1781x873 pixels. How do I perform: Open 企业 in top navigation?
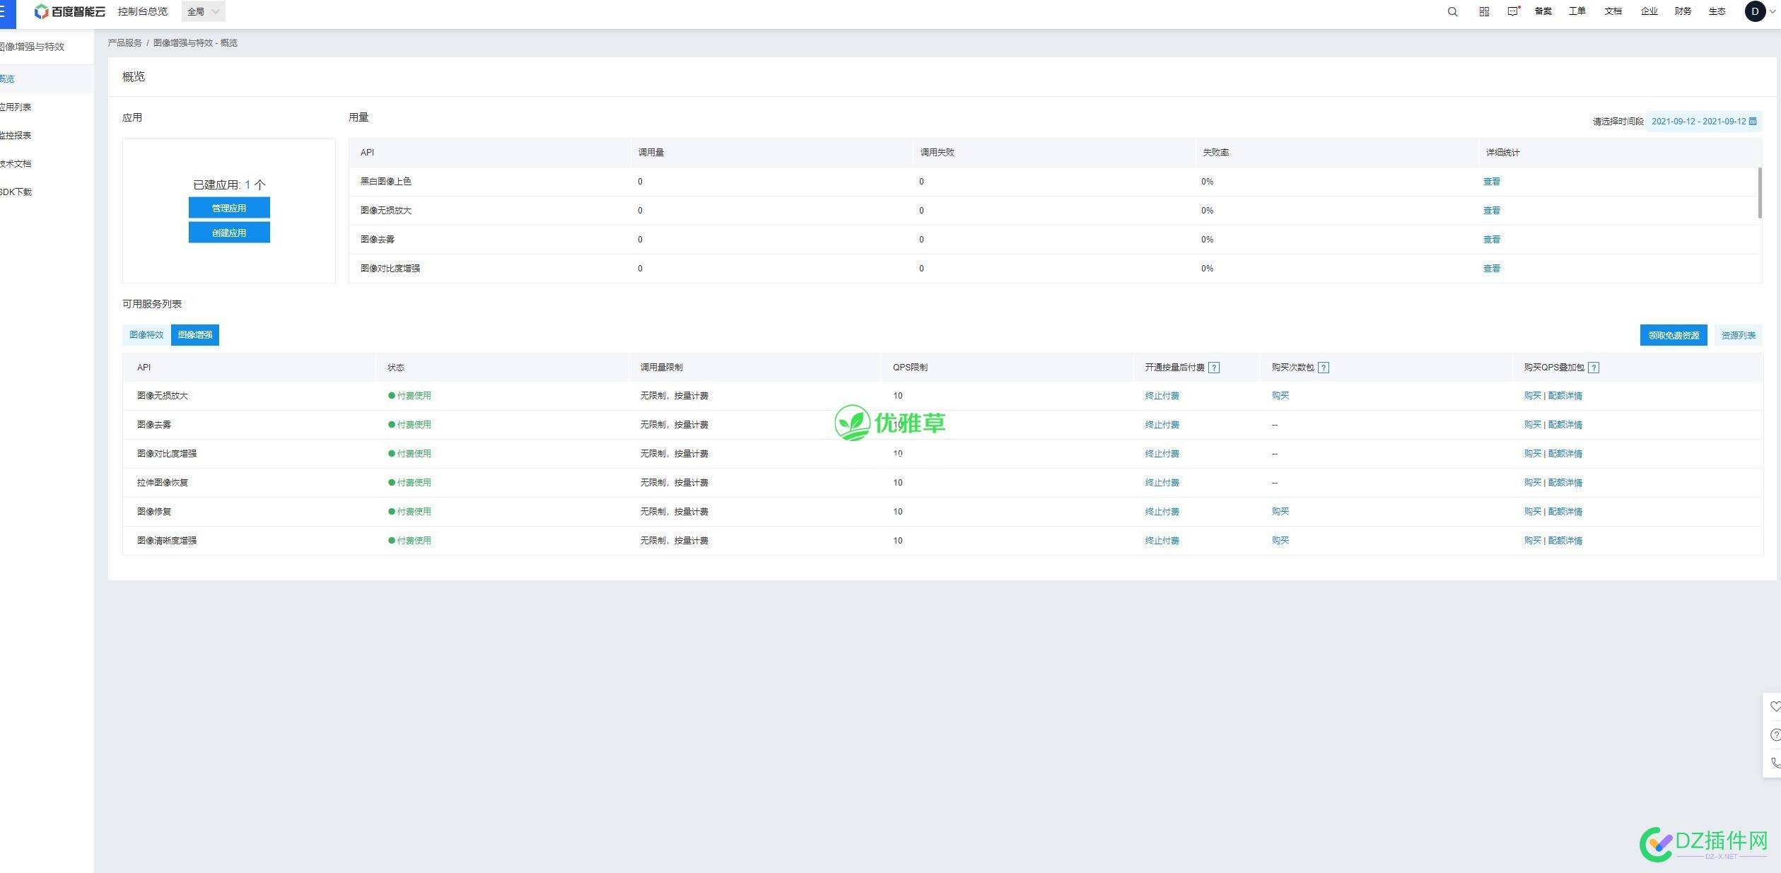(1649, 11)
